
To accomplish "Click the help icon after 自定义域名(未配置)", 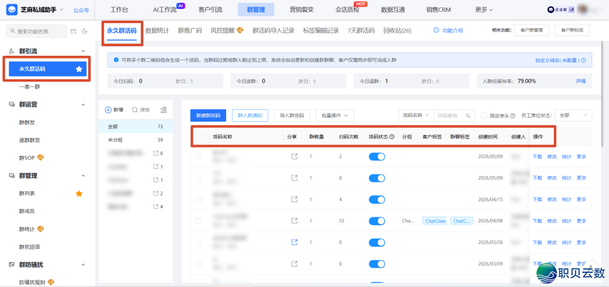I will 584,61.
